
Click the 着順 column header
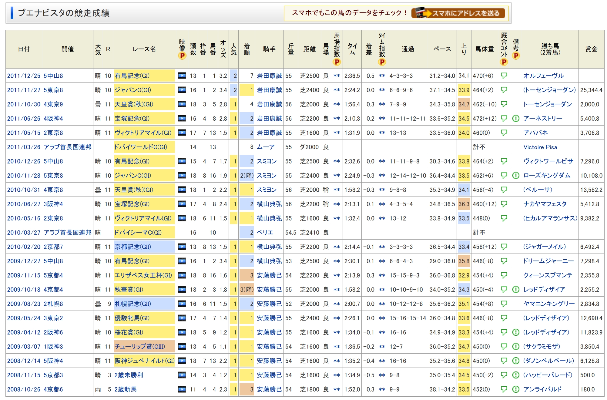click(247, 49)
